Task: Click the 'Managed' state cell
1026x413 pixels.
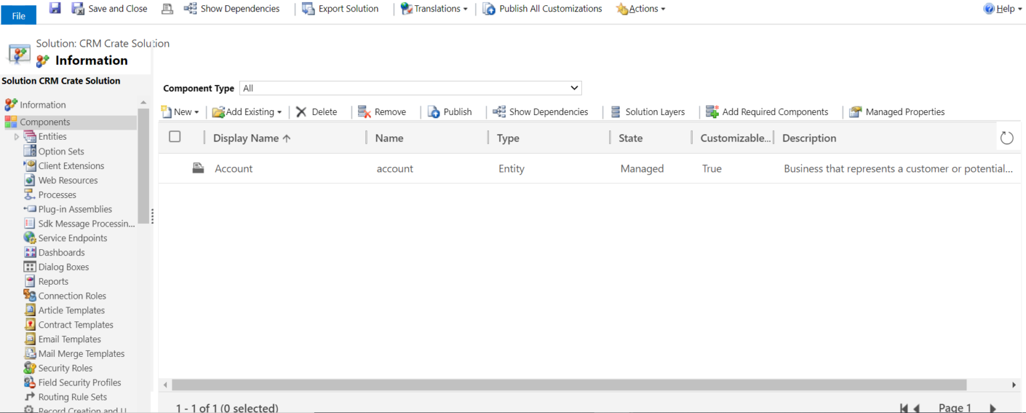Action: coord(642,169)
